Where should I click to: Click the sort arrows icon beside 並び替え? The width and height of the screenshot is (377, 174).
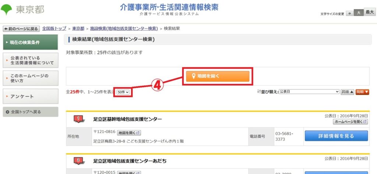point(259,91)
